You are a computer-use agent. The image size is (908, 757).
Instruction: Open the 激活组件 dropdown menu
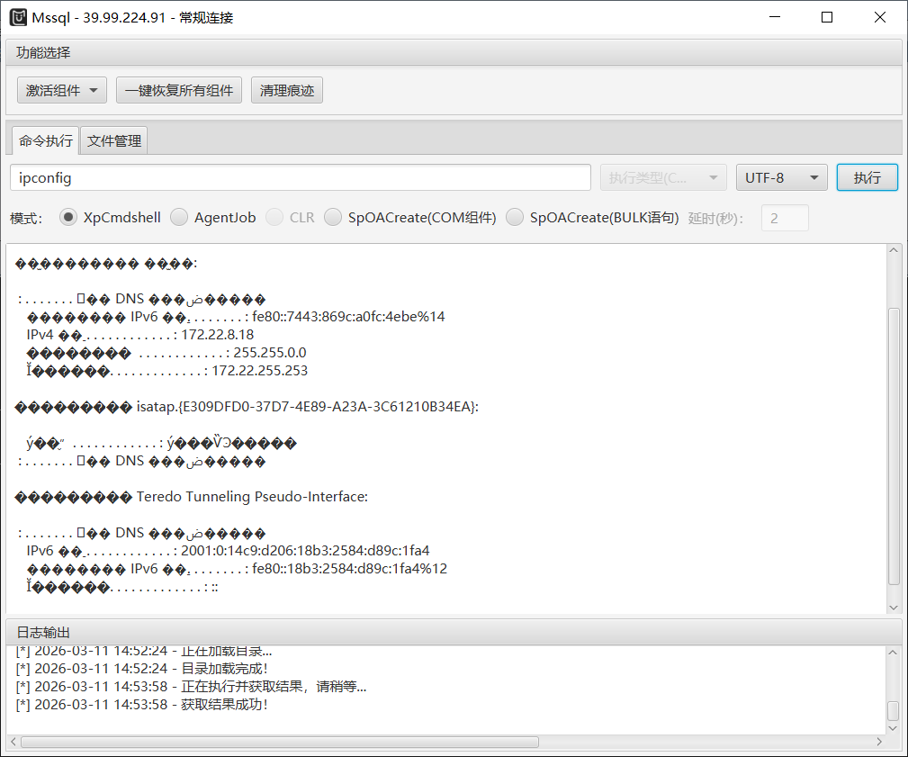click(61, 90)
